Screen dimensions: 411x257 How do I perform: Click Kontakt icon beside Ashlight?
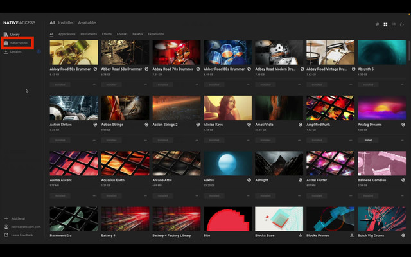pyautogui.click(x=301, y=180)
